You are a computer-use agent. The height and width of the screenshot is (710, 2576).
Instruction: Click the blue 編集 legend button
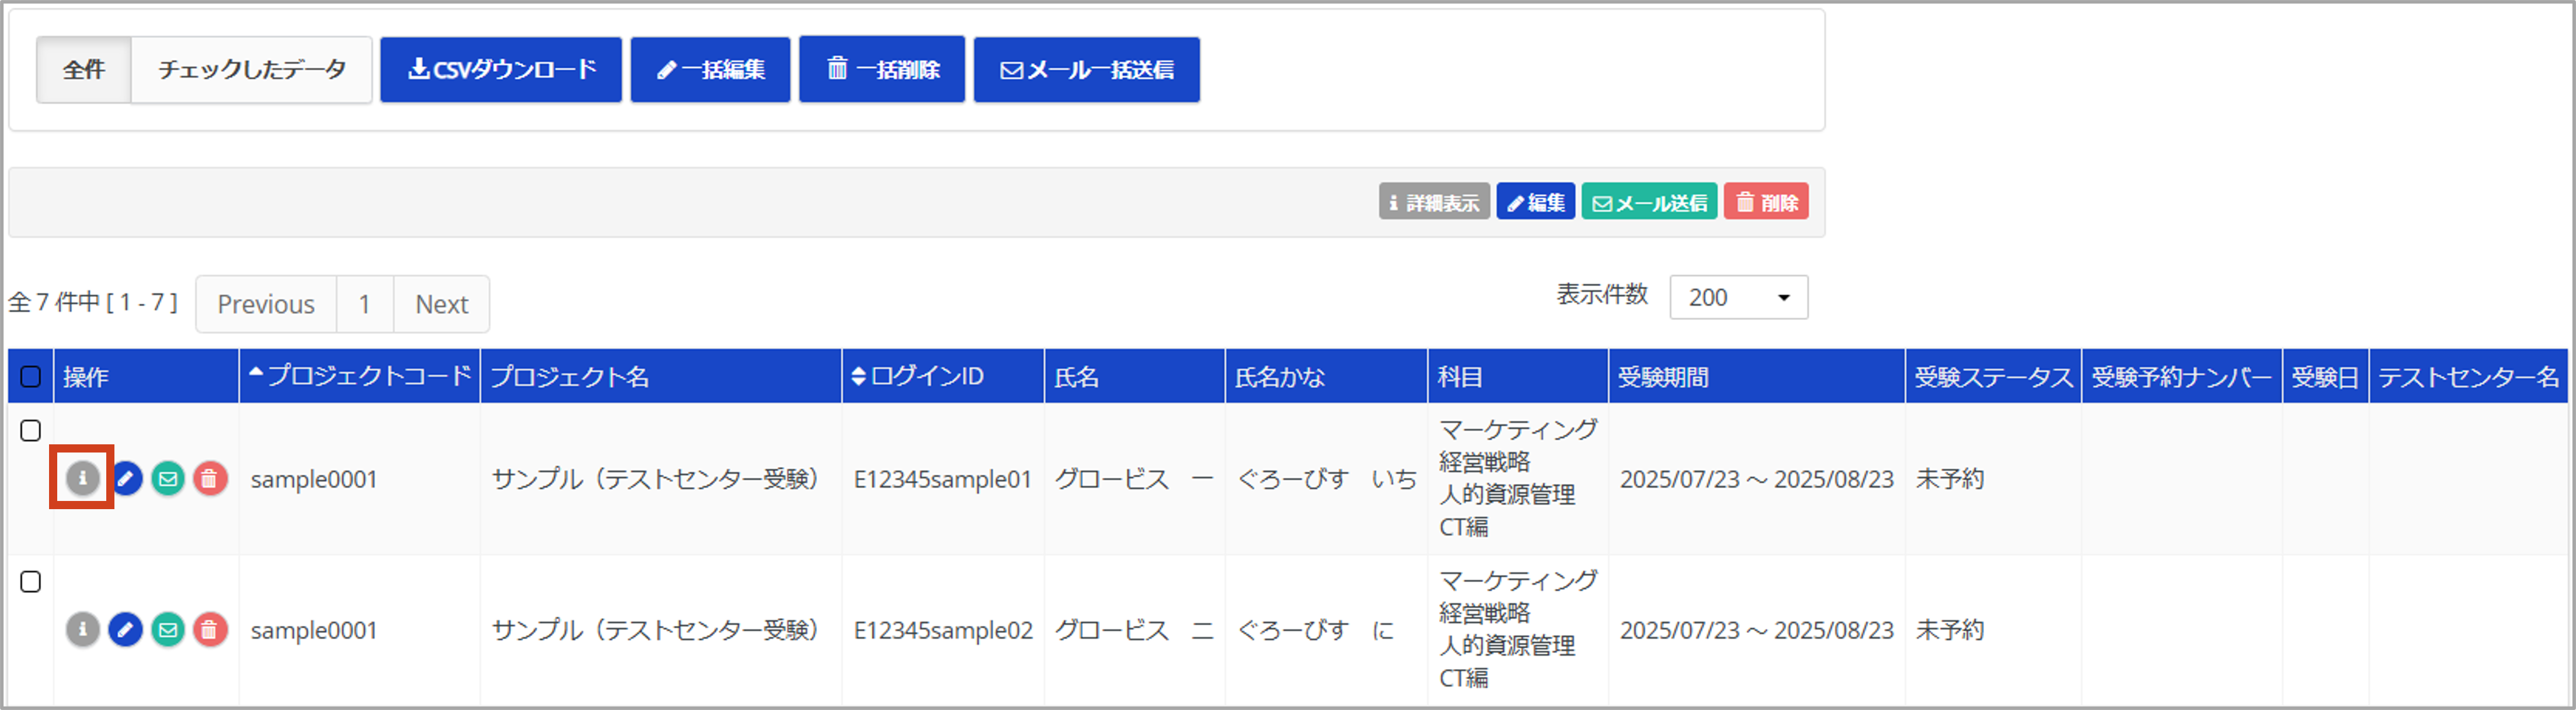pos(1536,202)
